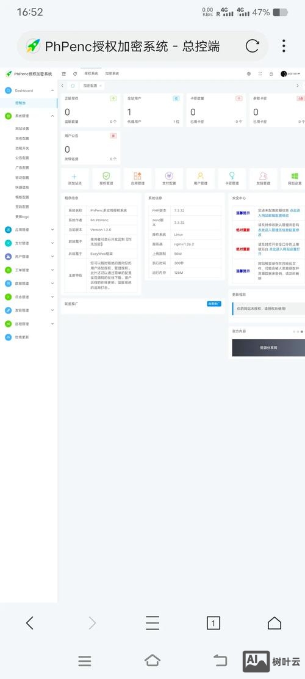Open 支付配置 yen shortcut

click(x=169, y=179)
